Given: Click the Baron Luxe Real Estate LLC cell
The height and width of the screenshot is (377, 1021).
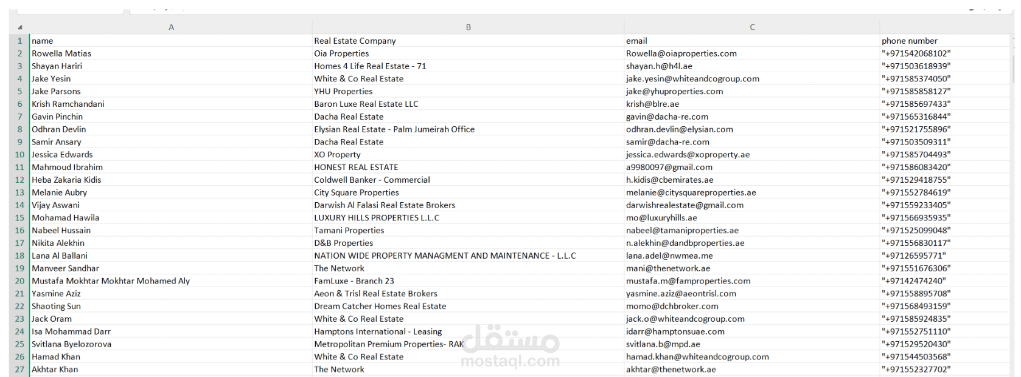Looking at the screenshot, I should click(x=468, y=104).
